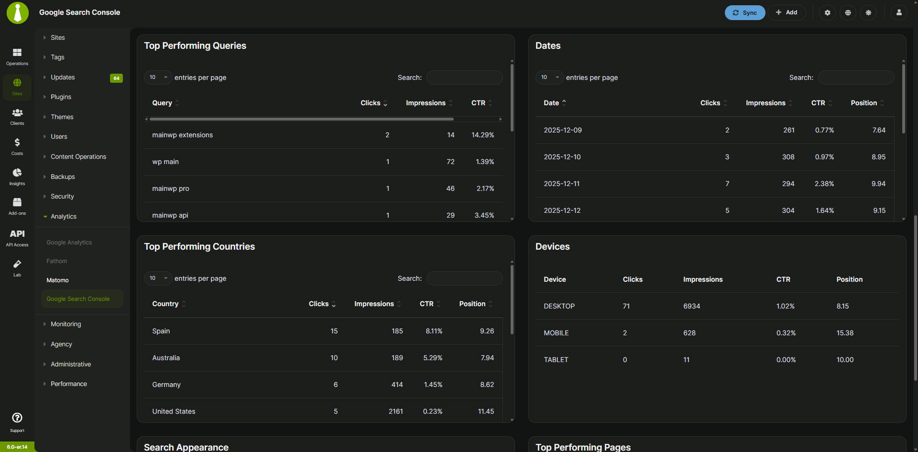Open the user account icon

[x=899, y=12]
